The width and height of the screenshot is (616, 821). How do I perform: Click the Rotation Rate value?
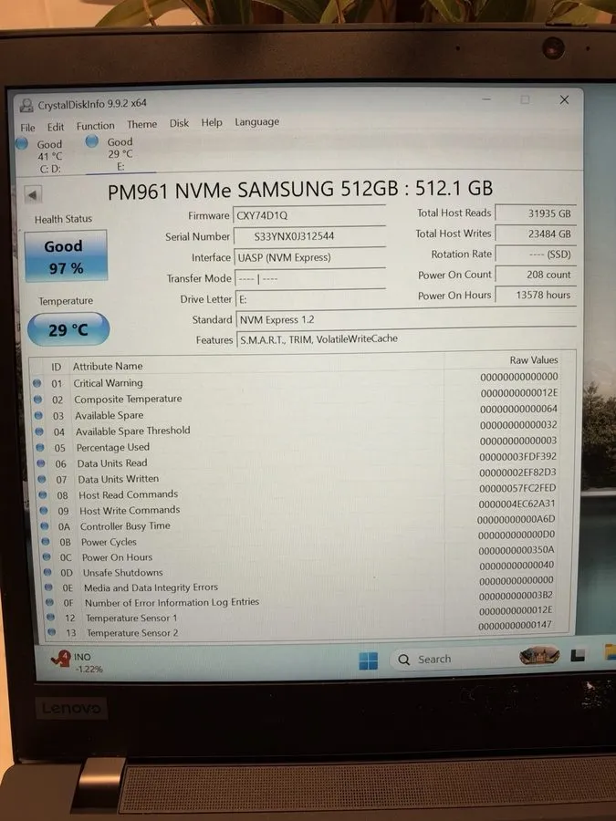[x=536, y=254]
